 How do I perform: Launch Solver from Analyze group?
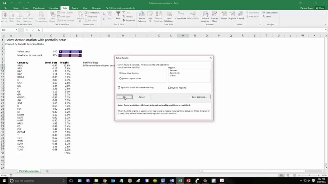click(x=267, y=17)
